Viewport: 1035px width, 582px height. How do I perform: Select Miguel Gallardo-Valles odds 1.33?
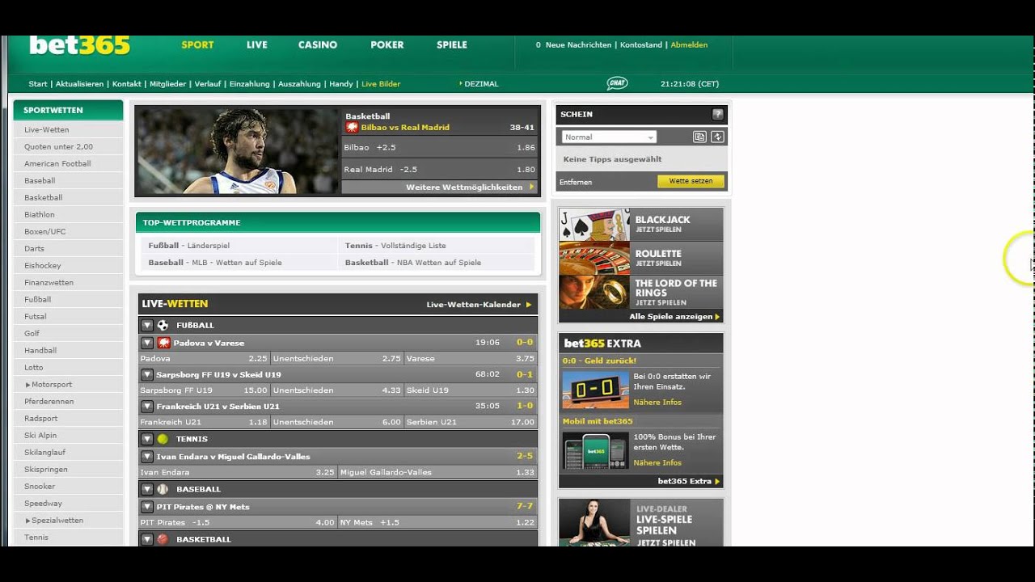[437, 472]
